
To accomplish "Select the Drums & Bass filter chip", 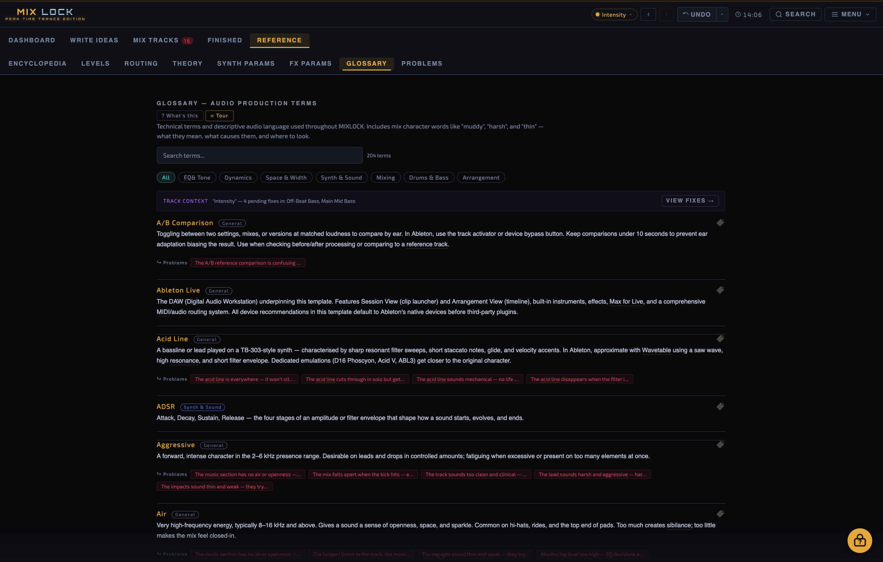I will [x=428, y=178].
